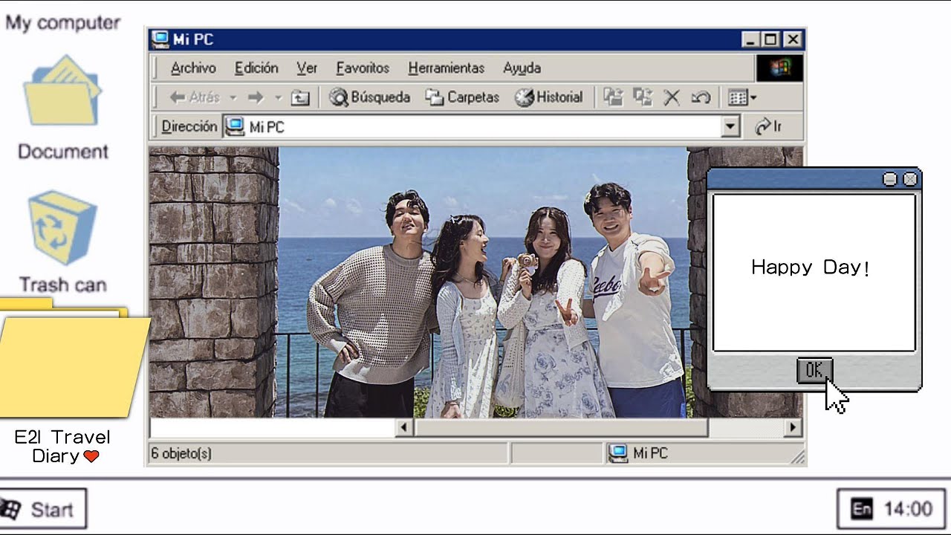Click the Dirección address field
951x535 pixels.
482,127
